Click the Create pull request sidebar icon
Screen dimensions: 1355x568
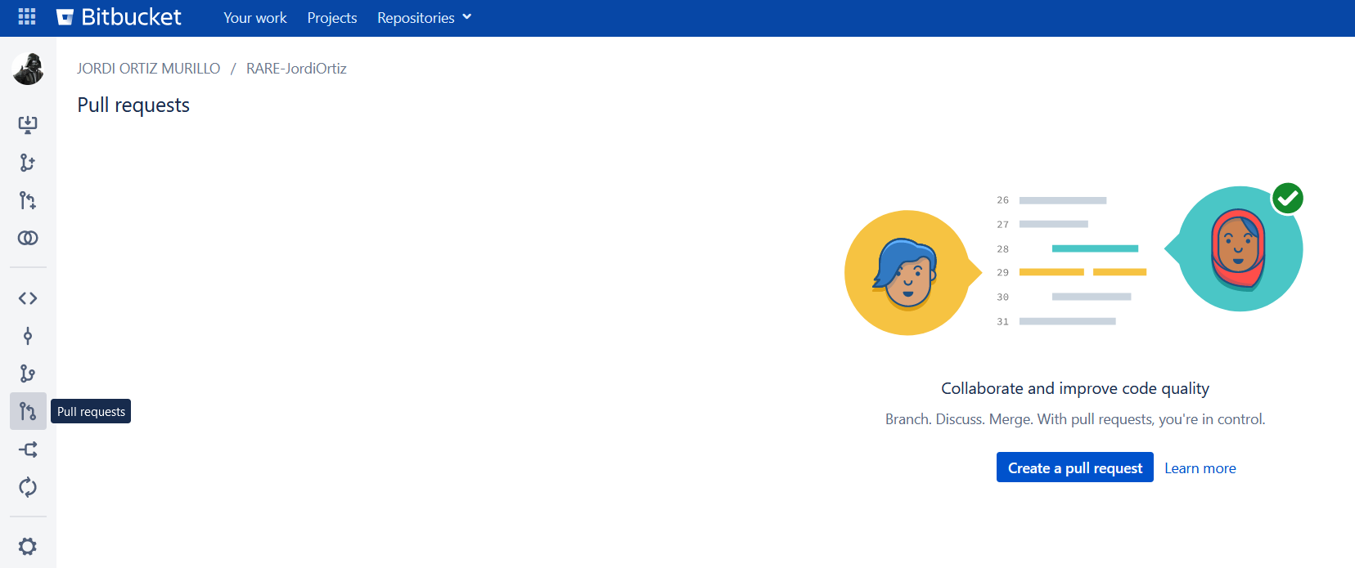coord(28,200)
